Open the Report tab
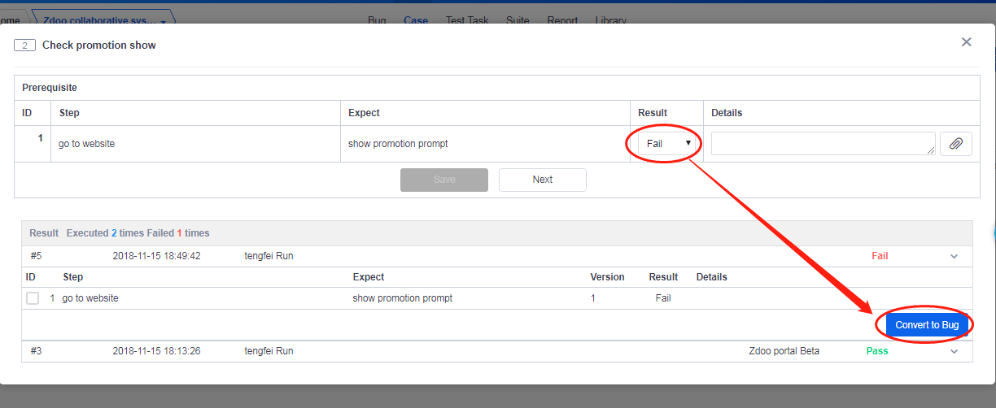The height and width of the screenshot is (408, 996). click(562, 20)
